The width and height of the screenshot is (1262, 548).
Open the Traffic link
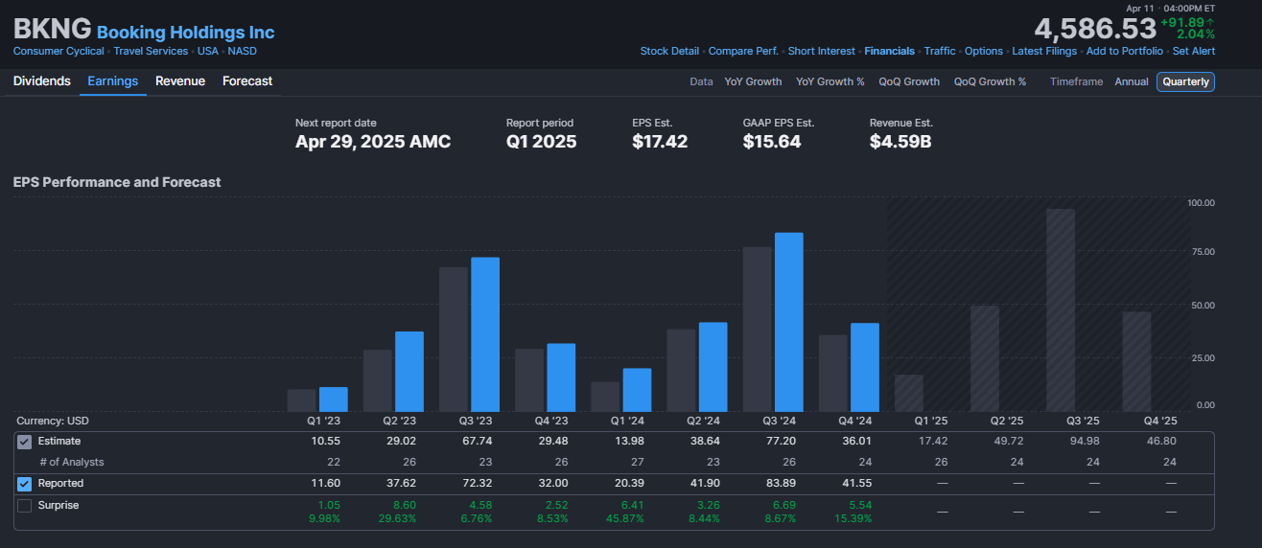click(x=940, y=51)
